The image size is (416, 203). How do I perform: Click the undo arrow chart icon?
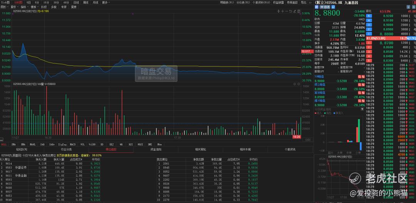pos(290,11)
